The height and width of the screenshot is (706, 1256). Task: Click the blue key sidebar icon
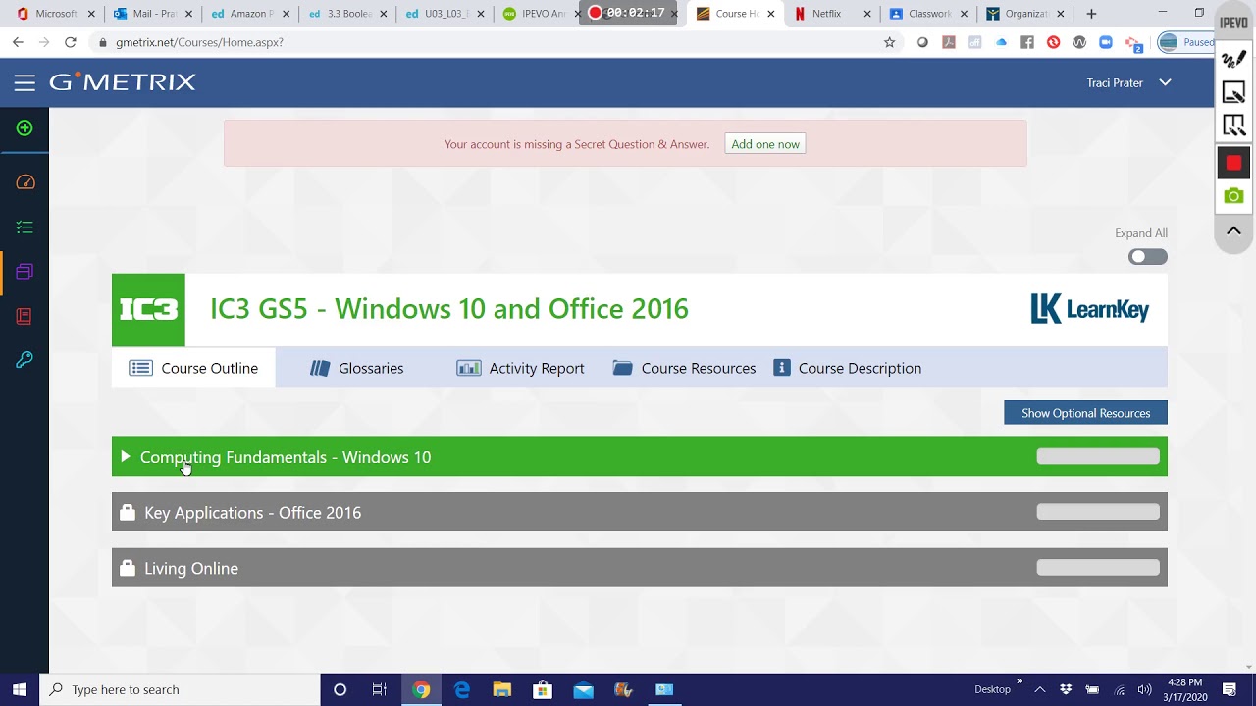coord(25,360)
